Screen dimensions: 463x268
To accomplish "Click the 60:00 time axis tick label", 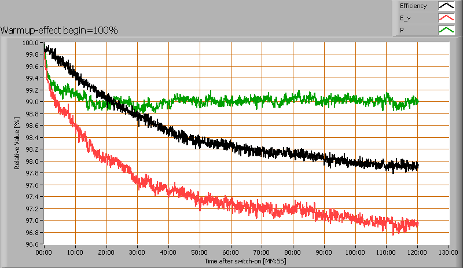I will tap(231, 253).
